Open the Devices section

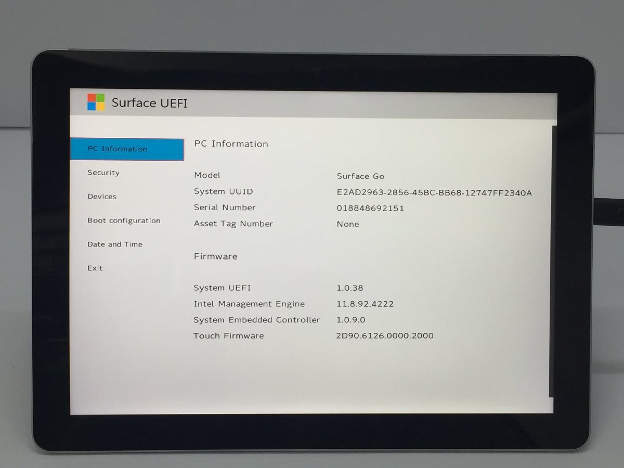pyautogui.click(x=101, y=197)
